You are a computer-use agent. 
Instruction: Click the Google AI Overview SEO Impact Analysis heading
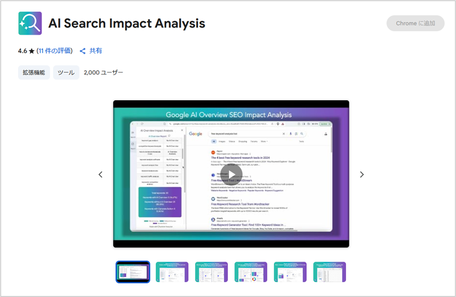point(229,115)
